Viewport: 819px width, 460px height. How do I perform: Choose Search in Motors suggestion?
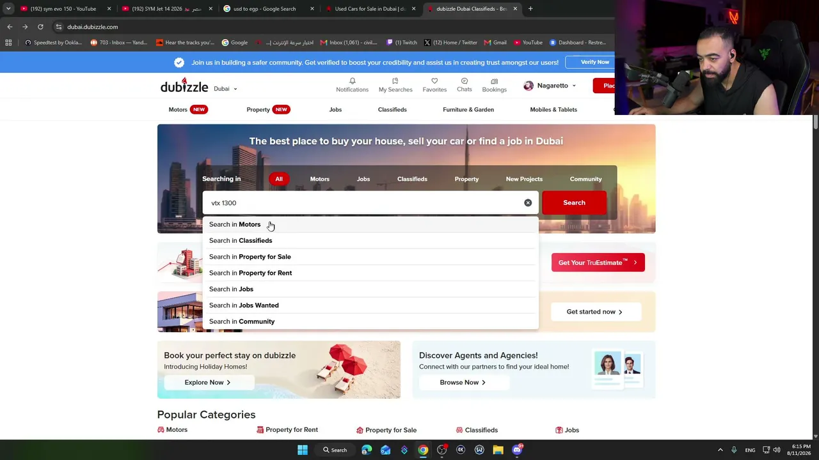[370, 224]
